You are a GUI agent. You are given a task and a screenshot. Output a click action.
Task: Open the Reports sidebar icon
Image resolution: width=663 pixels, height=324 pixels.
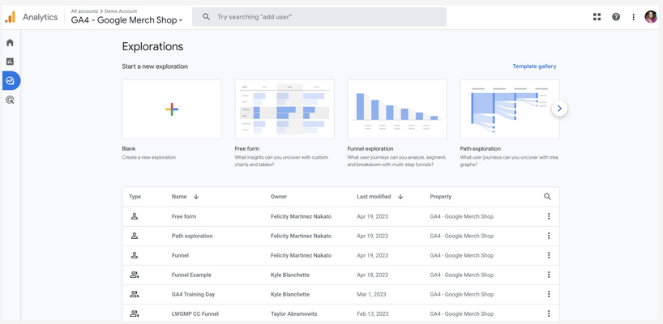[x=11, y=62]
